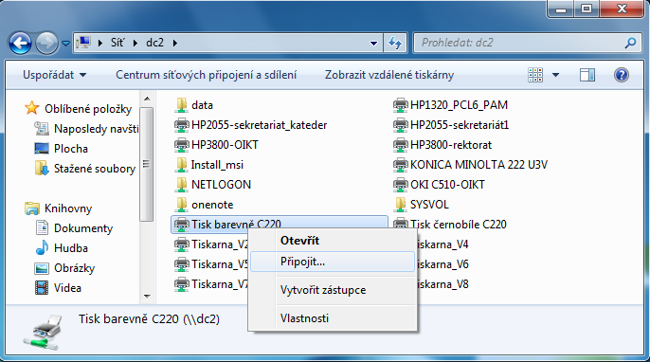This screenshot has height=362, width=650.
Task: Go back with the Back arrow button
Action: tap(20, 43)
